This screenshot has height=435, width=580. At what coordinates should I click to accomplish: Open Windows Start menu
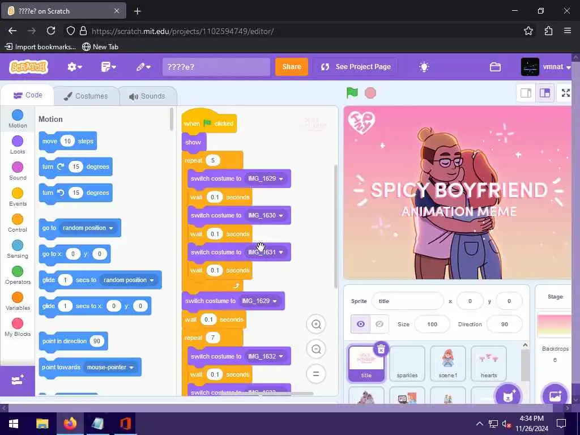tap(14, 424)
